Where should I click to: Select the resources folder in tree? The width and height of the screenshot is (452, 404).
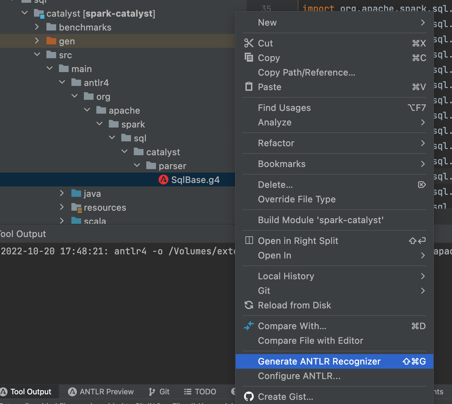[x=105, y=208]
